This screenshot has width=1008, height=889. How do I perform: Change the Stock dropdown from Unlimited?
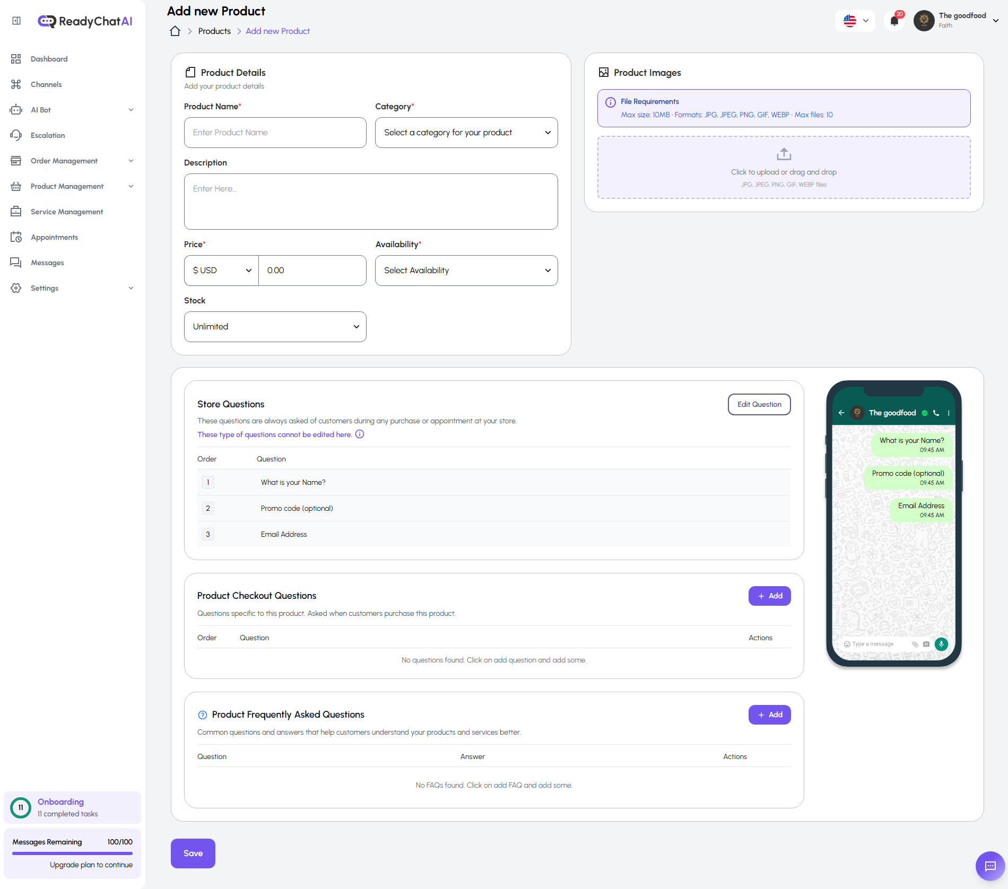pos(275,326)
